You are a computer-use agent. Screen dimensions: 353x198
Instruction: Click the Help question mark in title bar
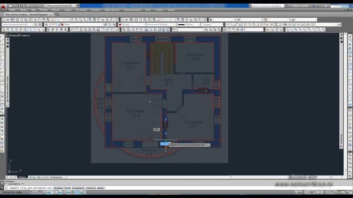[x=326, y=6]
